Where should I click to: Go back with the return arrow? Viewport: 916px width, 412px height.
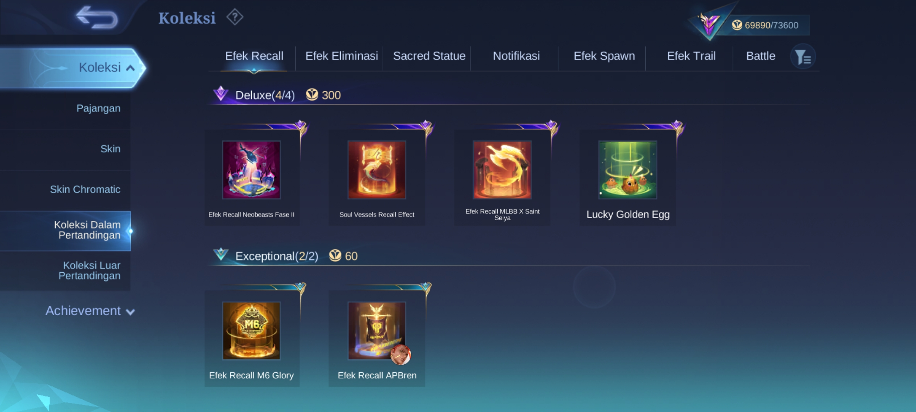(97, 18)
